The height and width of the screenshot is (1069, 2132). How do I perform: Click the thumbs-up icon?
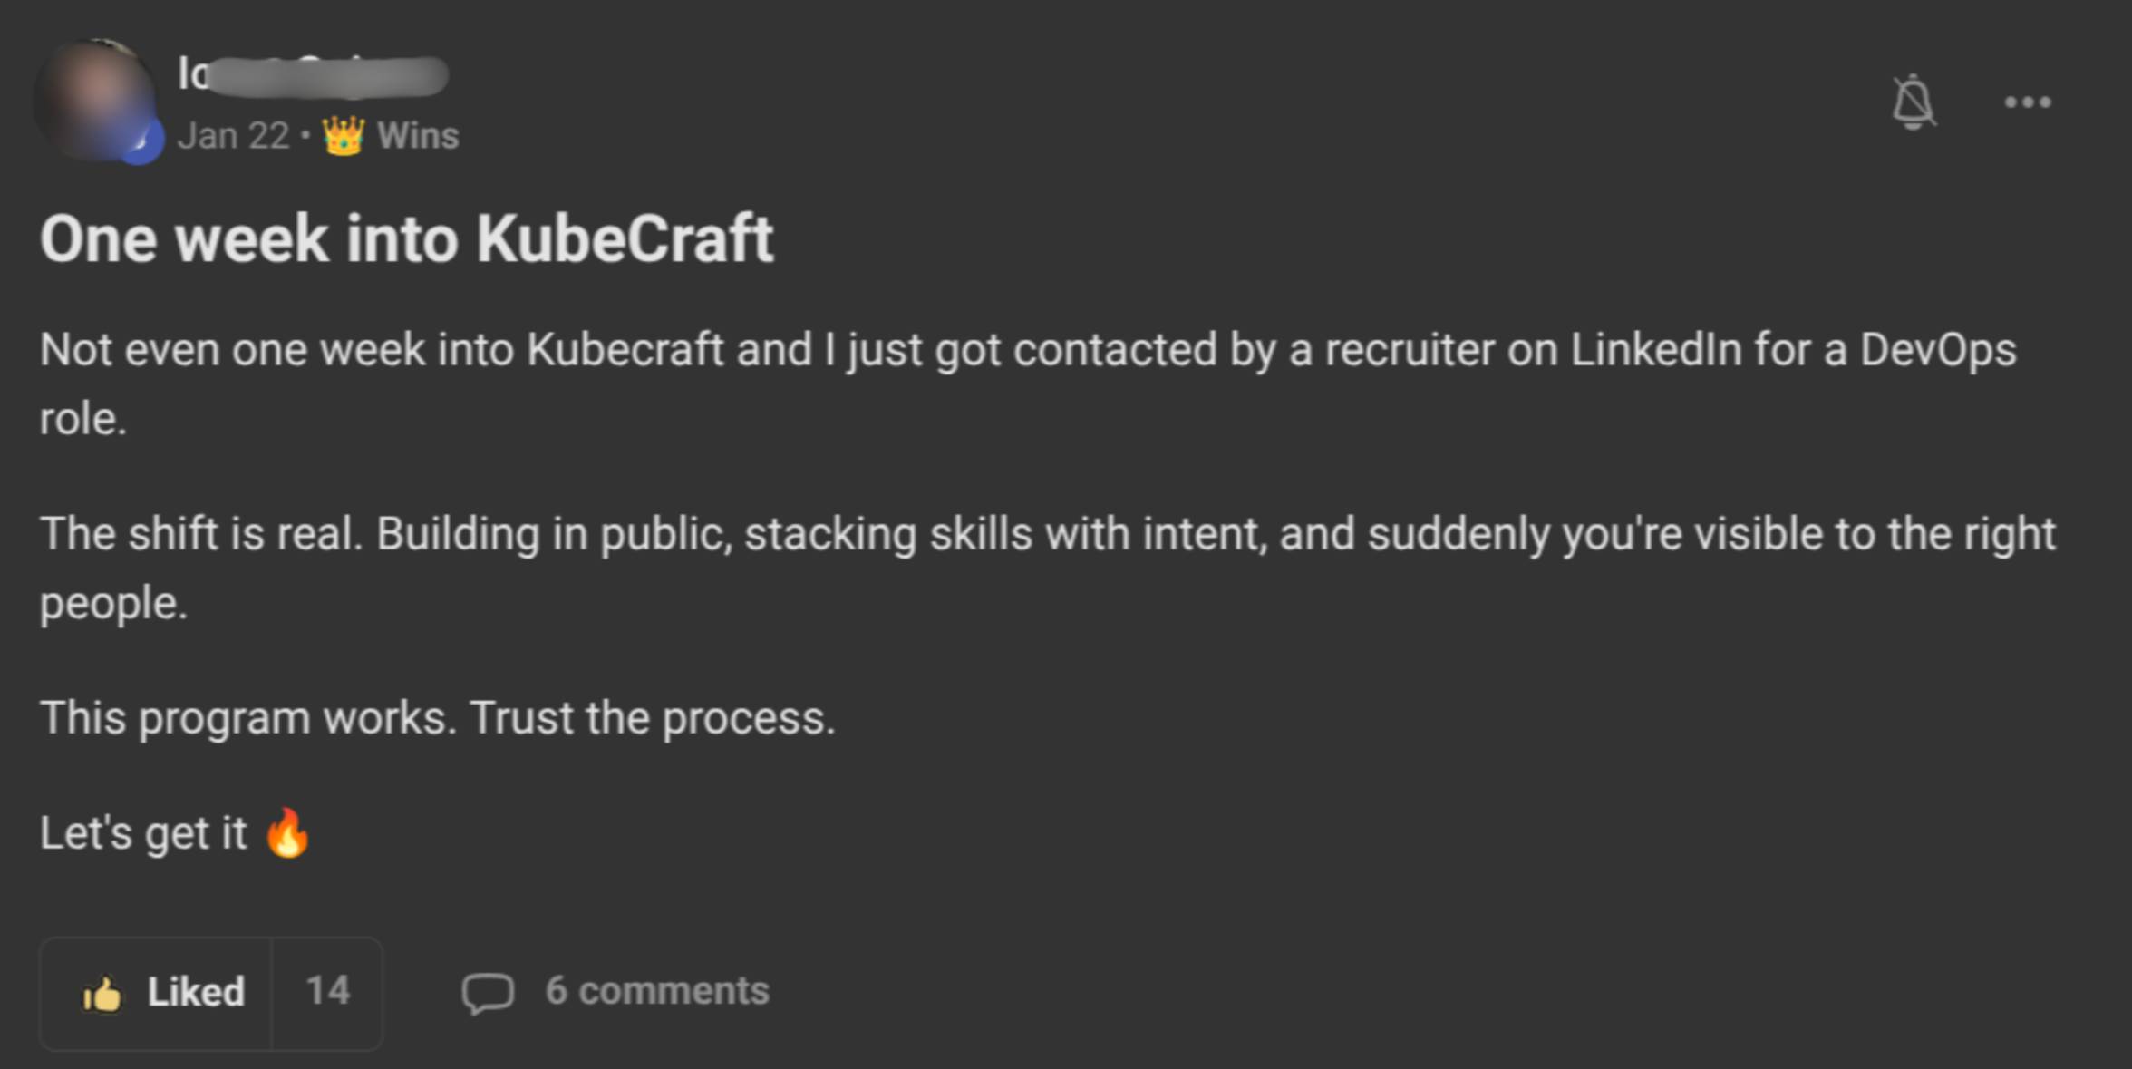click(x=102, y=994)
